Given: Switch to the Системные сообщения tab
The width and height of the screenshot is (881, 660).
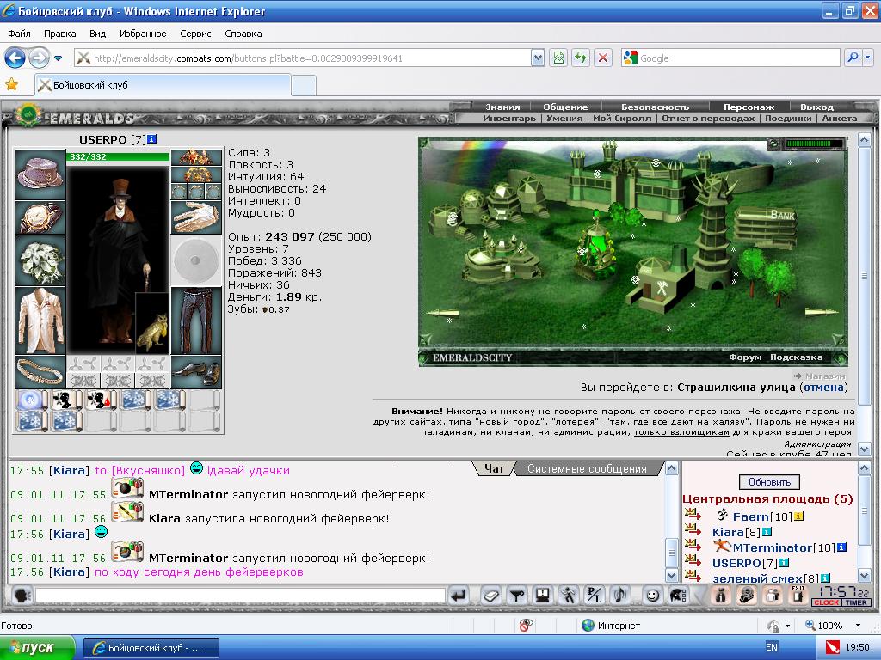Looking at the screenshot, I should pos(587,468).
